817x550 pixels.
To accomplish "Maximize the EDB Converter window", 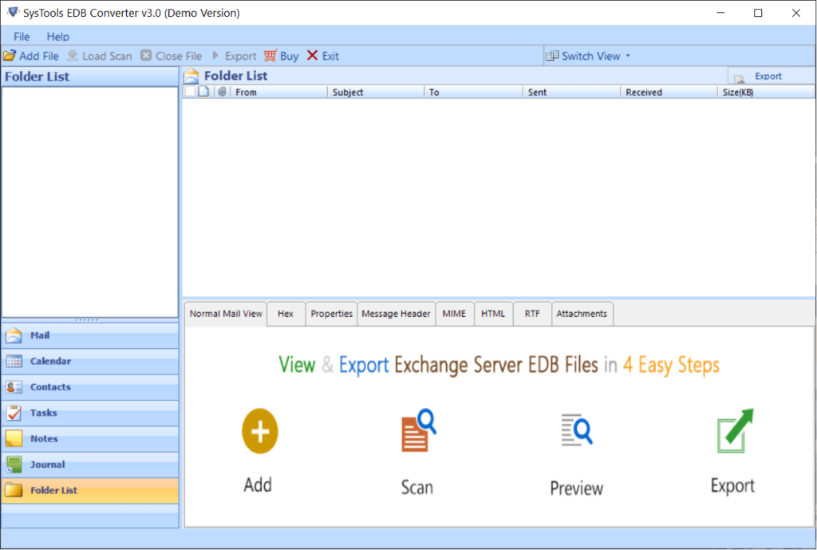I will tap(758, 13).
